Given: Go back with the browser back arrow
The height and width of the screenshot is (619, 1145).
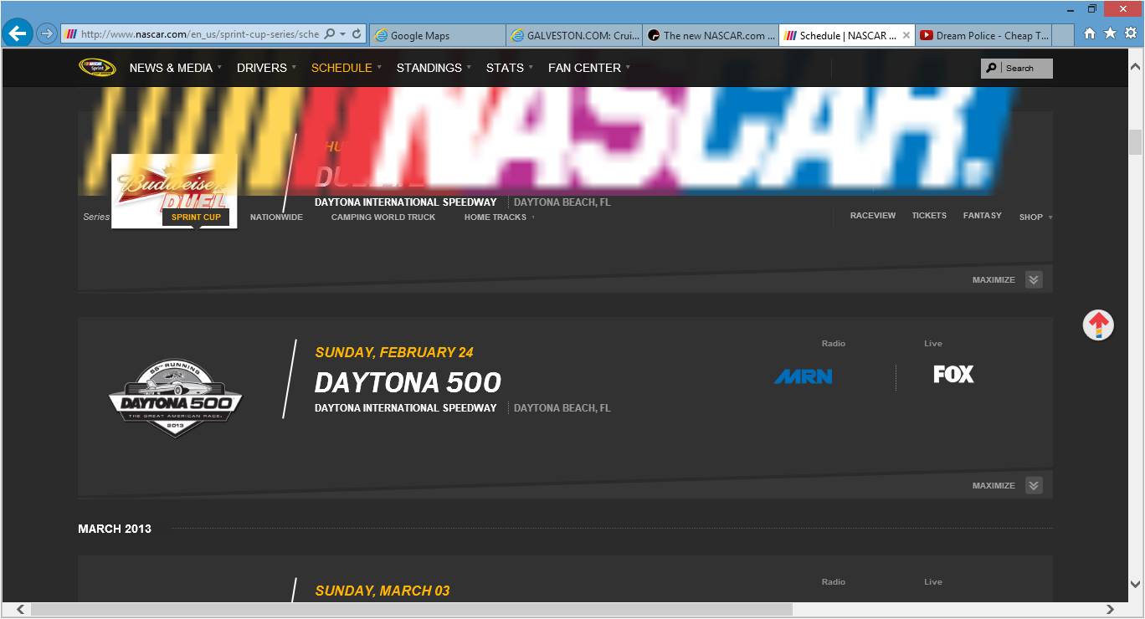Looking at the screenshot, I should (18, 34).
